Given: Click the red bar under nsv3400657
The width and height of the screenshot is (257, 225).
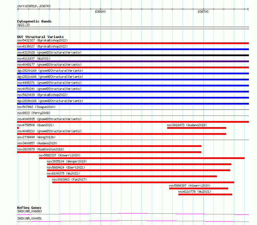Looking at the screenshot, I should (109, 146).
